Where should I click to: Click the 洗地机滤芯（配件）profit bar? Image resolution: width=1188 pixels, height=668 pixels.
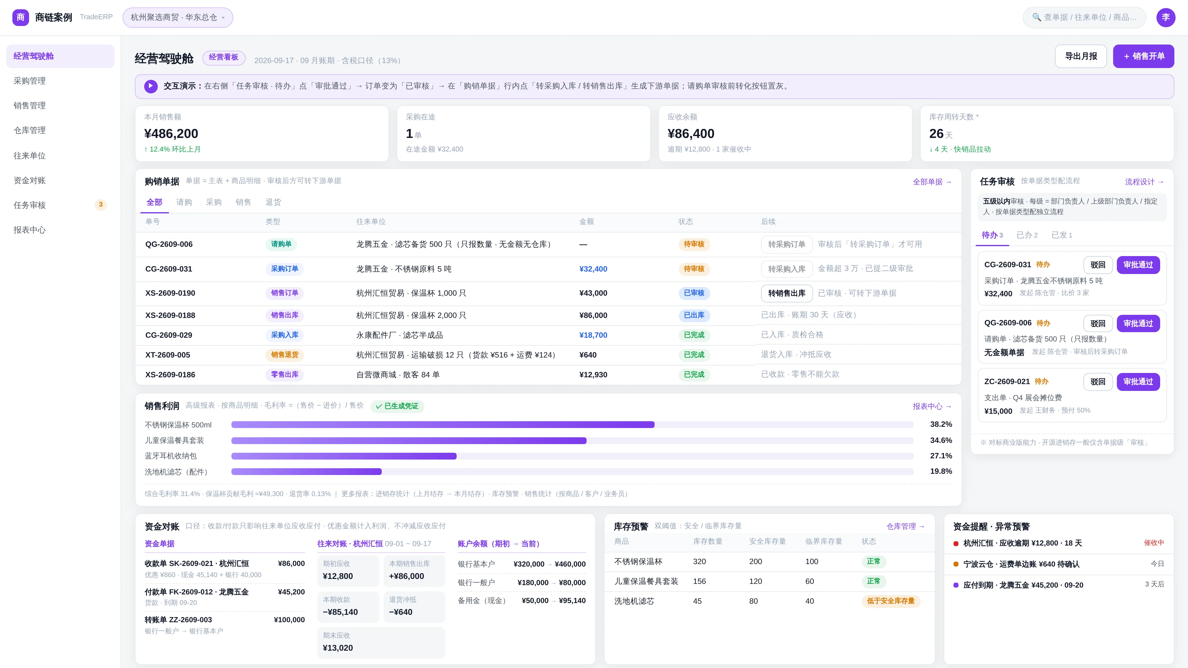point(572,472)
